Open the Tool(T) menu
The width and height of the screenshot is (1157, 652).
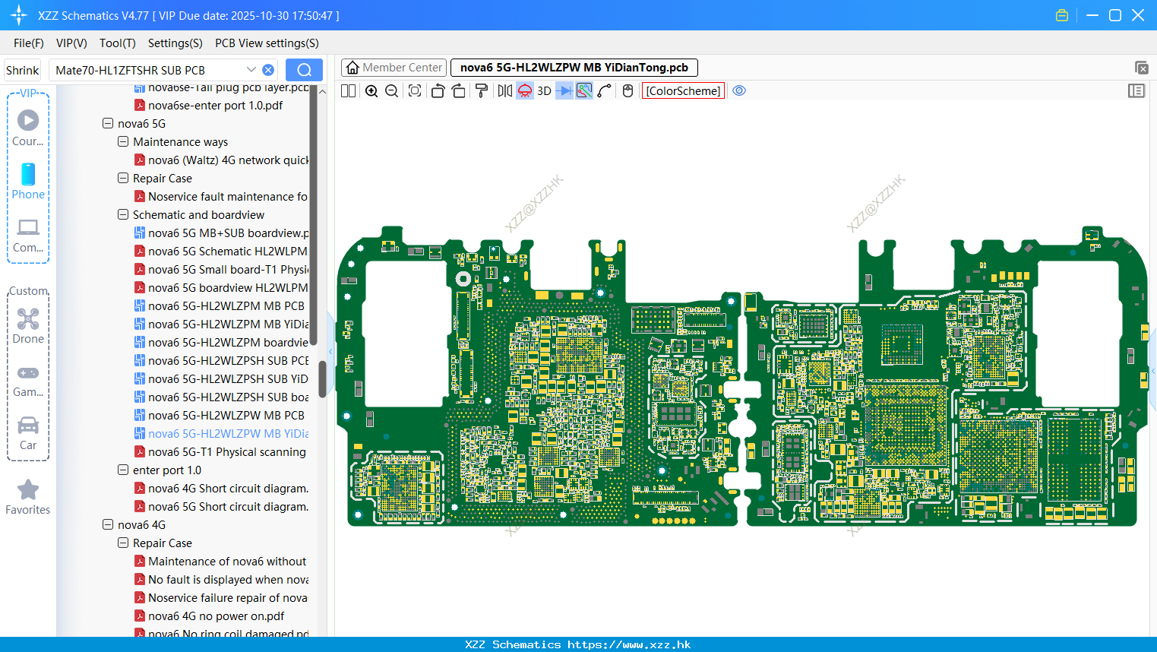118,43
